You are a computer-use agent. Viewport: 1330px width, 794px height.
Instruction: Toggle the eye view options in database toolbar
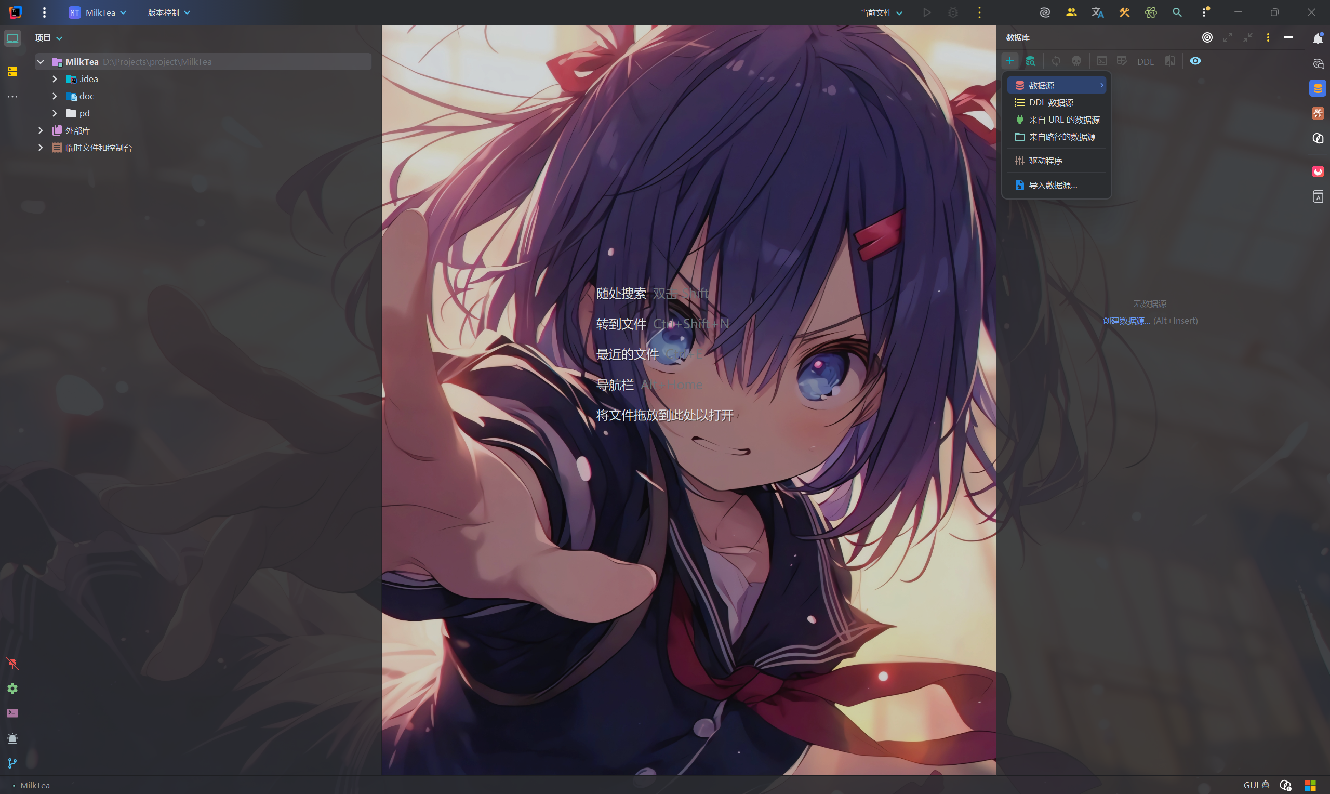[1195, 61]
